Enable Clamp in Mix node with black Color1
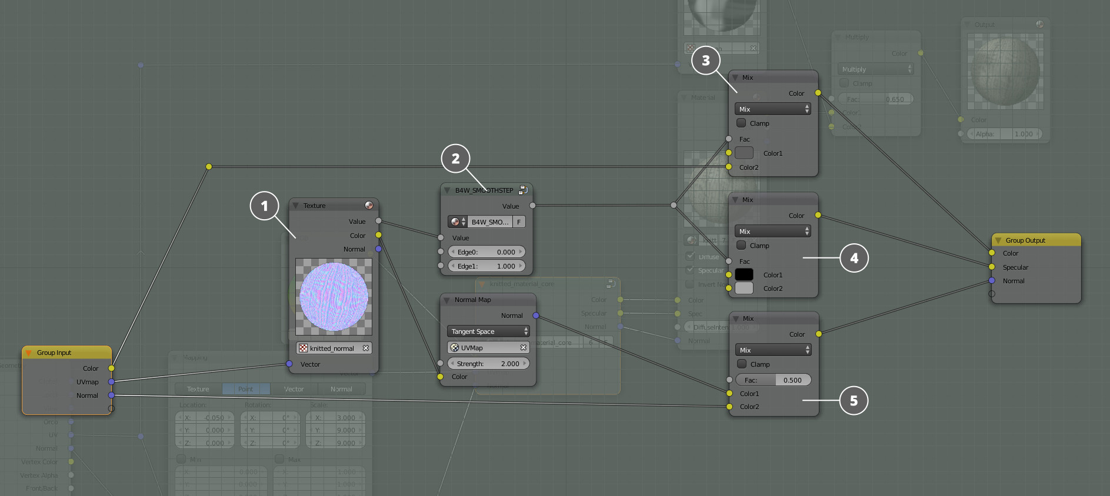This screenshot has width=1110, height=496. [741, 246]
